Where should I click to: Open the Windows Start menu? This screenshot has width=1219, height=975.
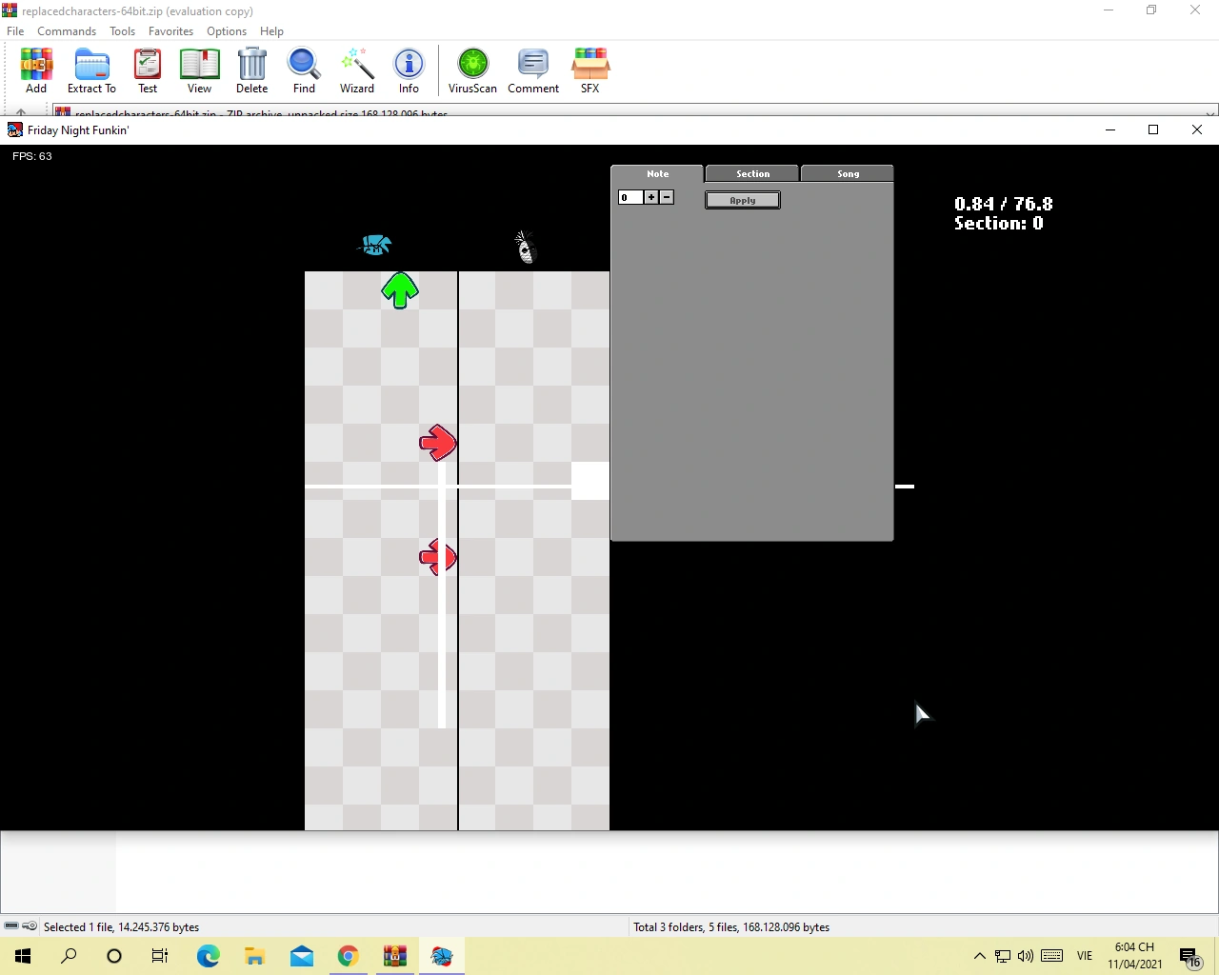pos(23,956)
